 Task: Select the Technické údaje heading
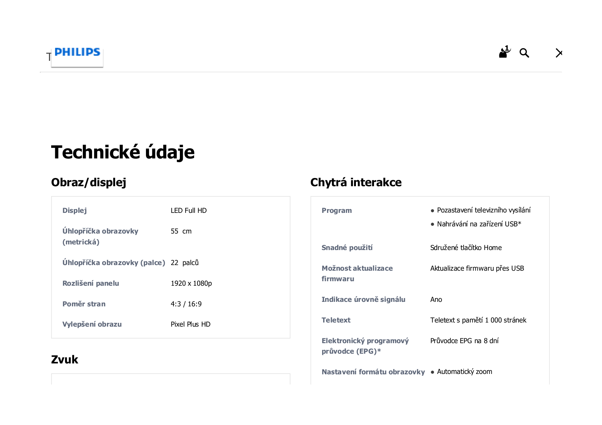[123, 152]
